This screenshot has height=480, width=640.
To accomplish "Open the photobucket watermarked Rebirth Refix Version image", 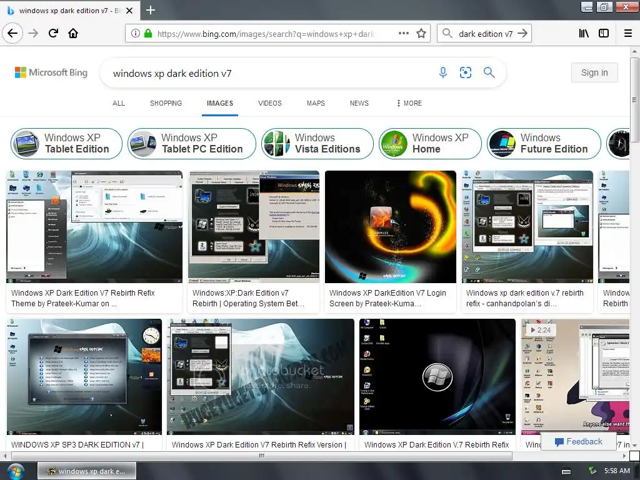I will point(261,377).
